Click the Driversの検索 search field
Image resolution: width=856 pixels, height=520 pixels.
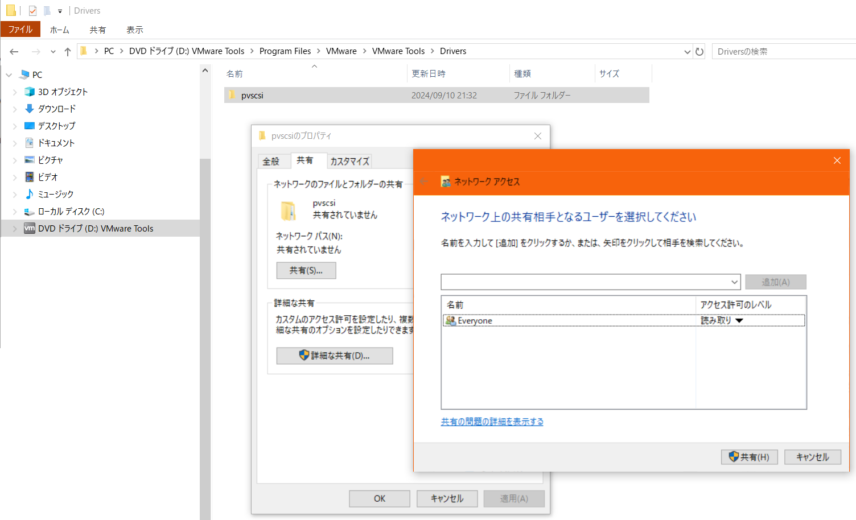pos(783,52)
